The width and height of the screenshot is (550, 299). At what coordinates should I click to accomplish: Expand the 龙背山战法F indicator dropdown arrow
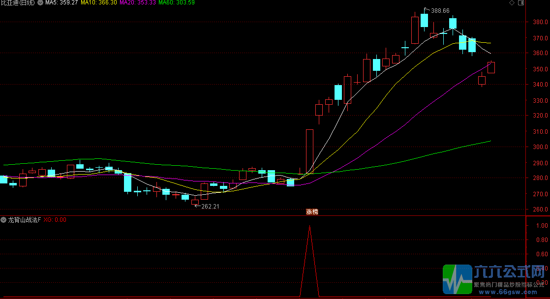pyautogui.click(x=4, y=220)
